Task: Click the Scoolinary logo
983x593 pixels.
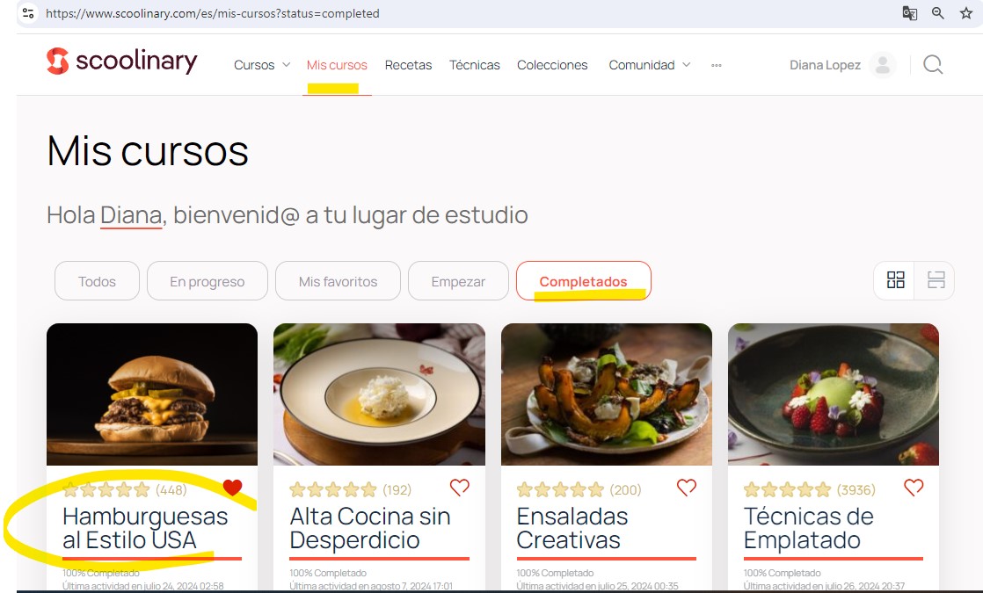Action: [121, 61]
